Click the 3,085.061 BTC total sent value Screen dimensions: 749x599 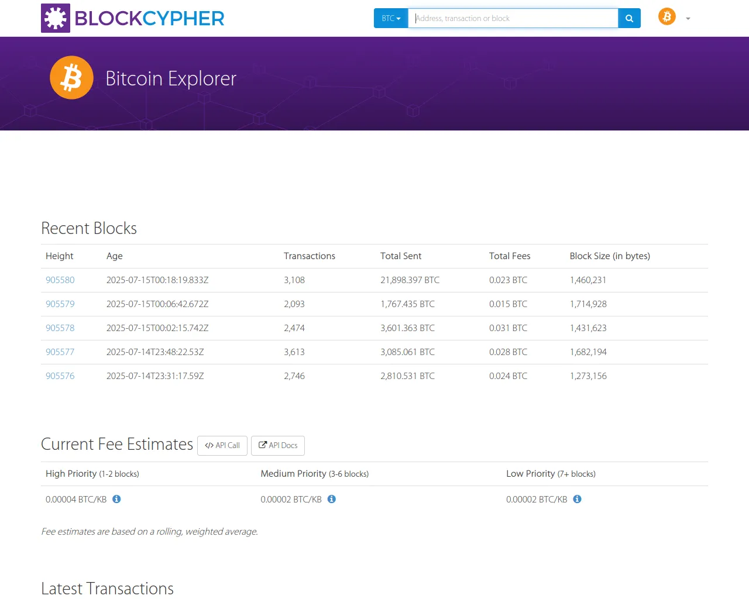408,352
